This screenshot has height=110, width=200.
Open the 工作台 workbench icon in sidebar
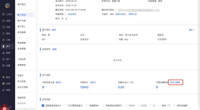point(4,14)
